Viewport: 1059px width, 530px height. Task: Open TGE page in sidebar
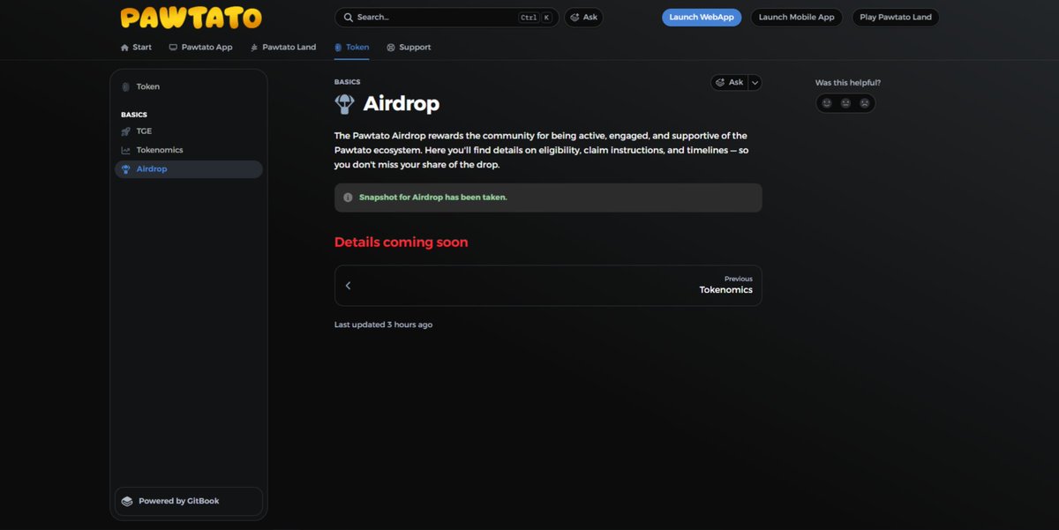point(189,131)
